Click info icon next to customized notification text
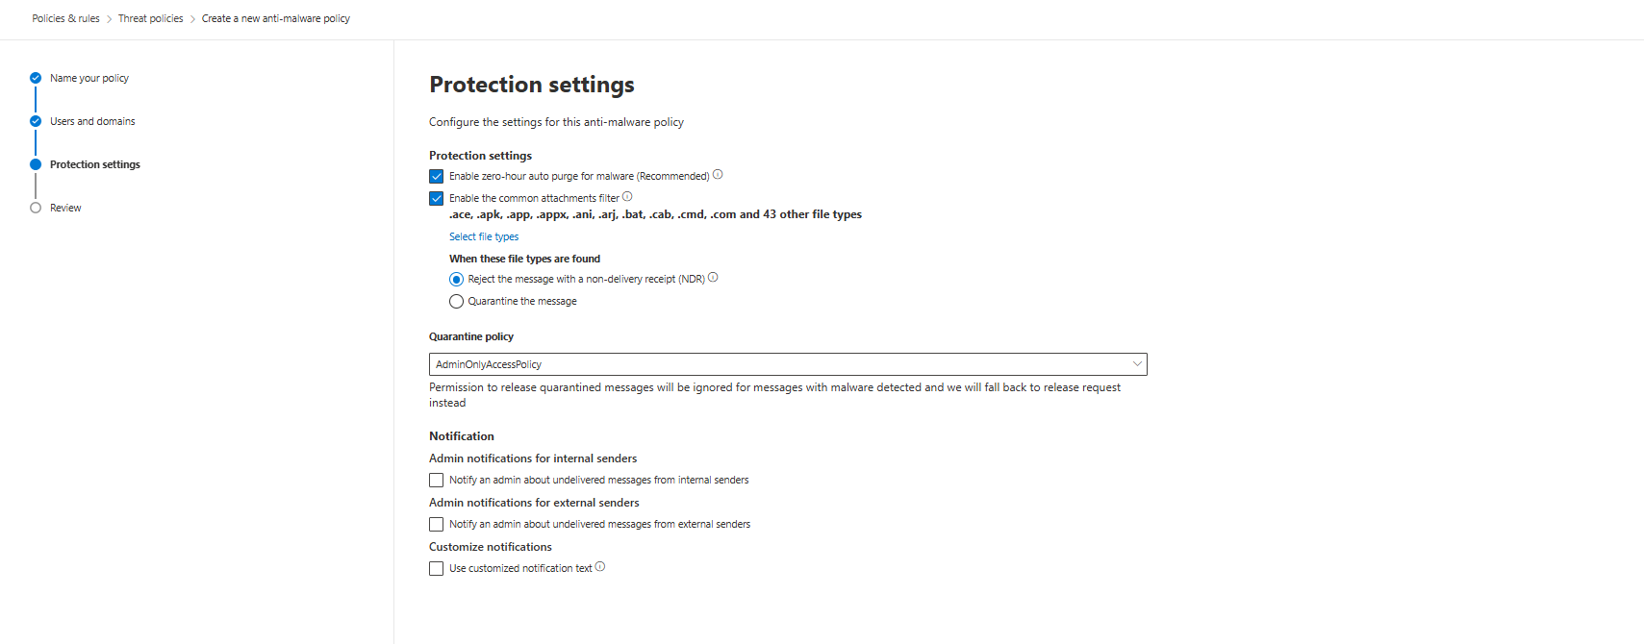The width and height of the screenshot is (1644, 644). point(600,567)
